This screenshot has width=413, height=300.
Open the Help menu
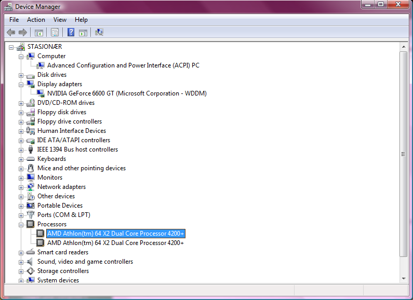[81, 20]
